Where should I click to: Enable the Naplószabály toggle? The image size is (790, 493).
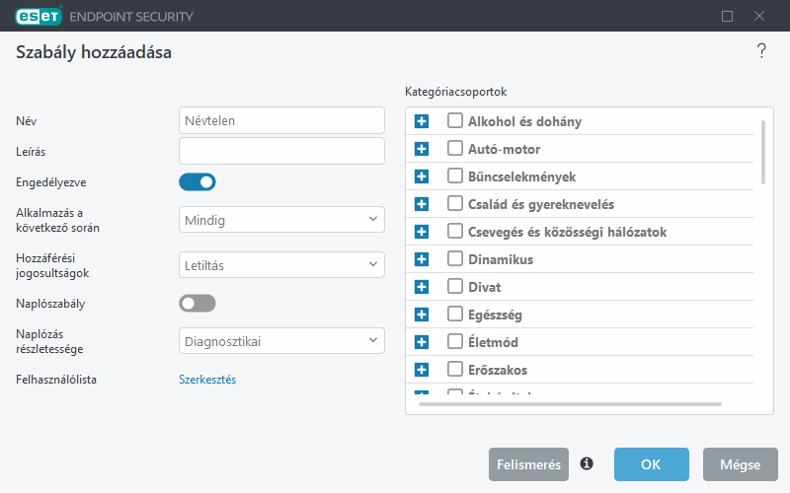click(197, 304)
